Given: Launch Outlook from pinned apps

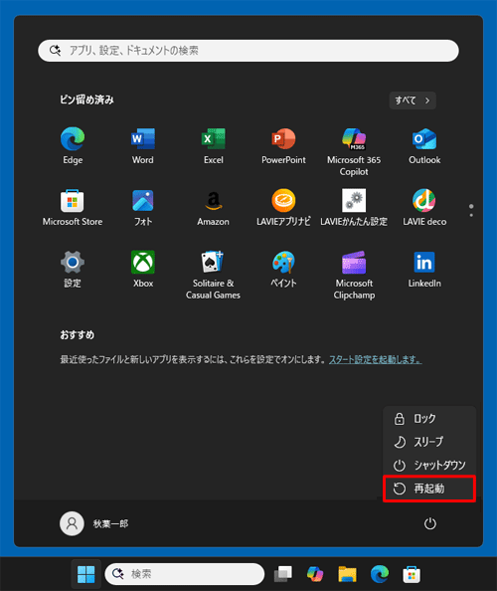Looking at the screenshot, I should pos(424,145).
